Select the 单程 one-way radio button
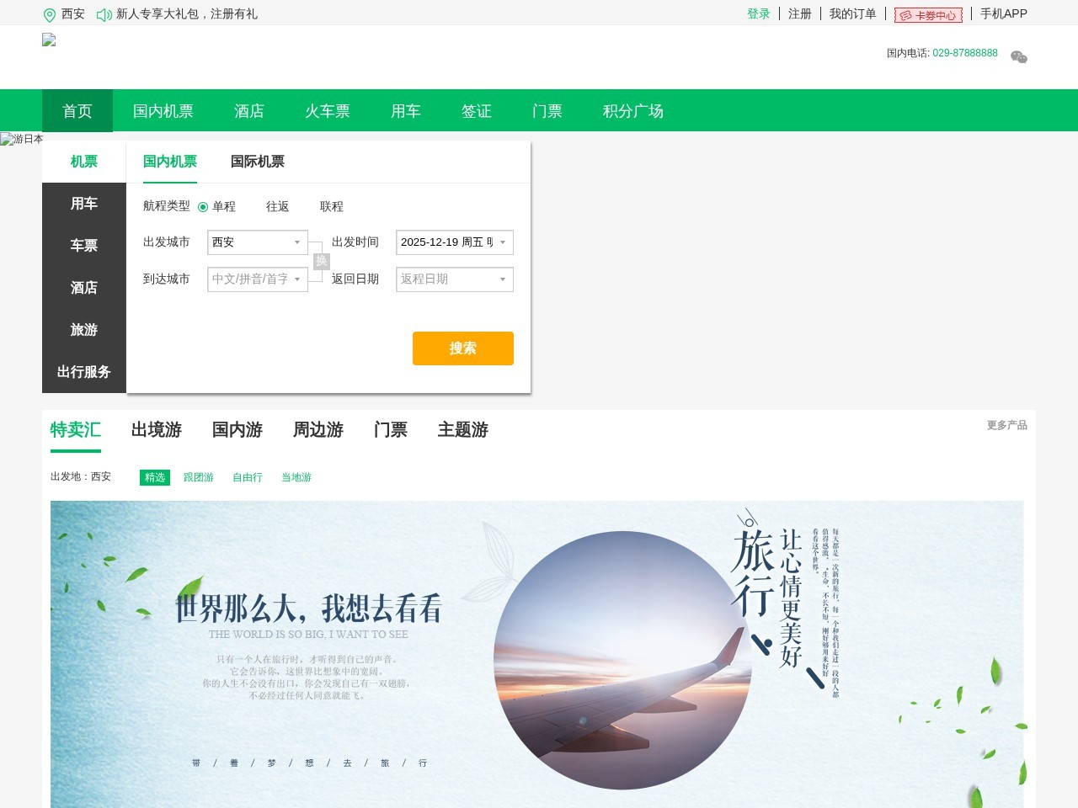This screenshot has width=1078, height=808. point(204,206)
